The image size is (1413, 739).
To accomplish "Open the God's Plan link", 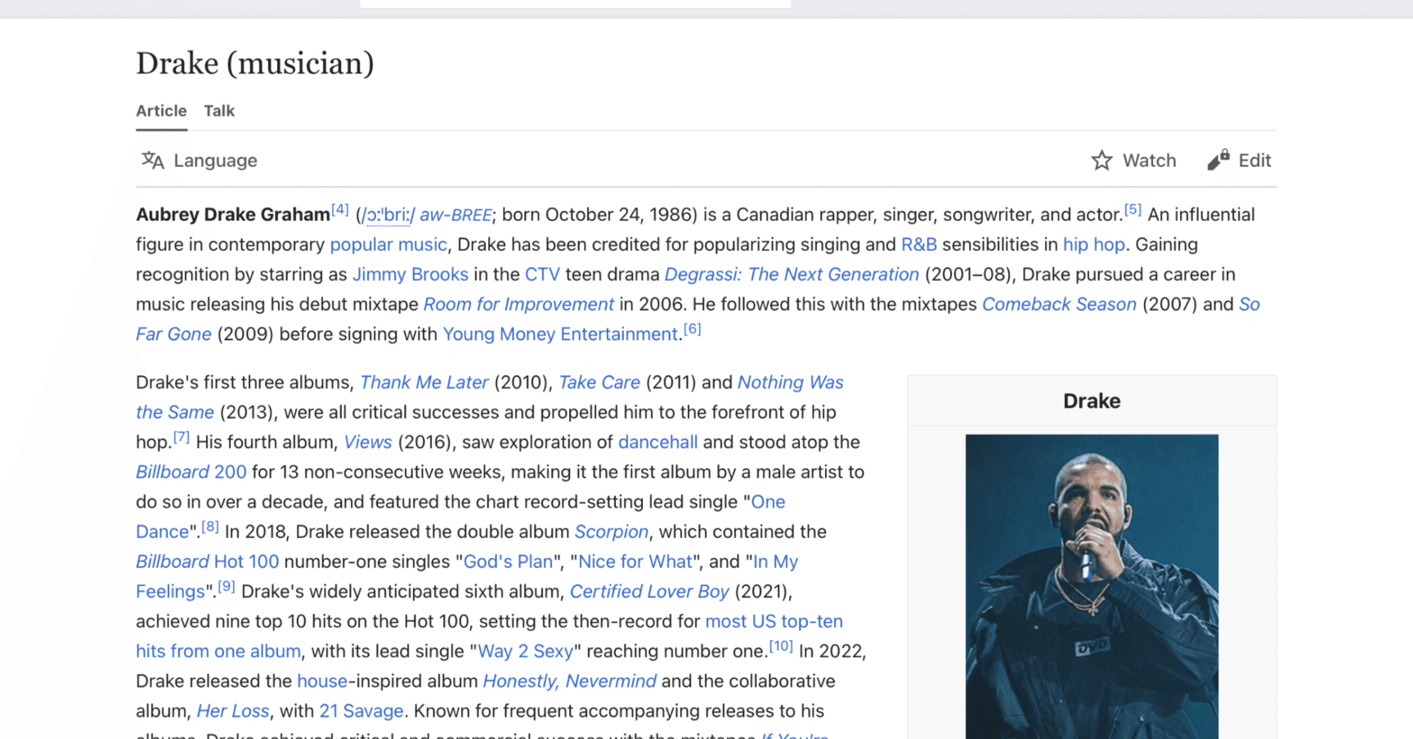I will (x=509, y=562).
